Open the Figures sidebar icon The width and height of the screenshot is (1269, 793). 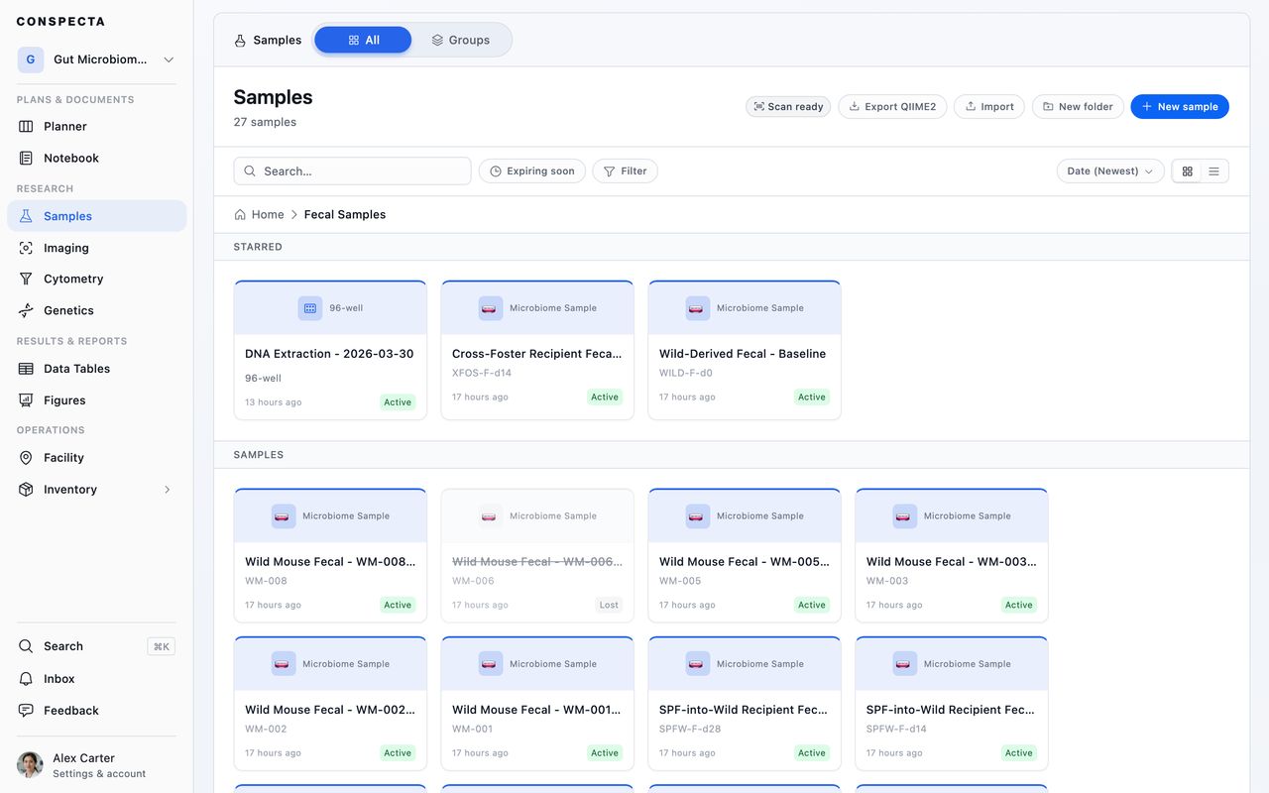coord(26,400)
